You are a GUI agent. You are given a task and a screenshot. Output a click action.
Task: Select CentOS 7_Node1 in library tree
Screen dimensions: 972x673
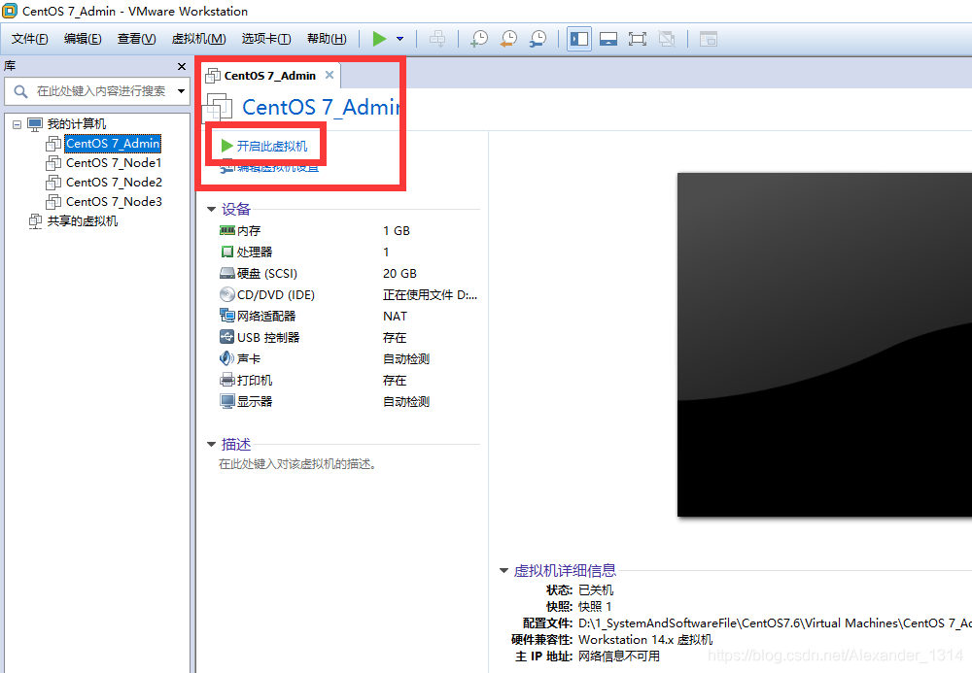[x=114, y=163]
